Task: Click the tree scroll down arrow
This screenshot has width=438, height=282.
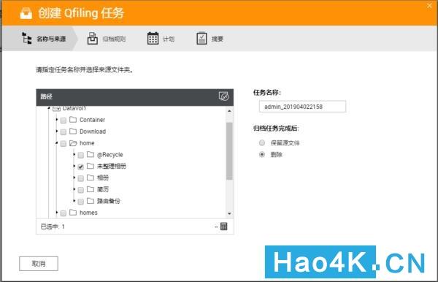Action: [229, 213]
